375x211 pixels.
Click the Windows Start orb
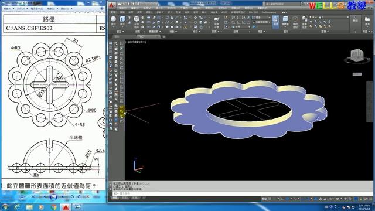pyautogui.click(x=5, y=207)
